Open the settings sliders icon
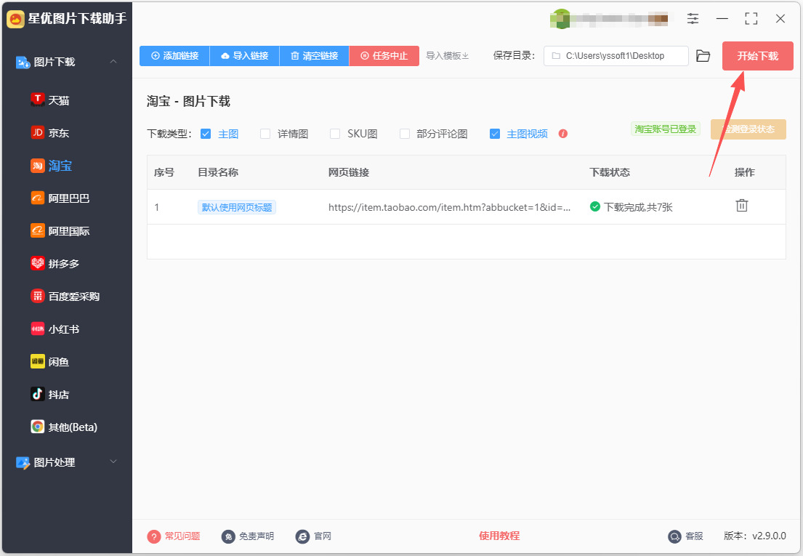The image size is (803, 556). [x=693, y=19]
